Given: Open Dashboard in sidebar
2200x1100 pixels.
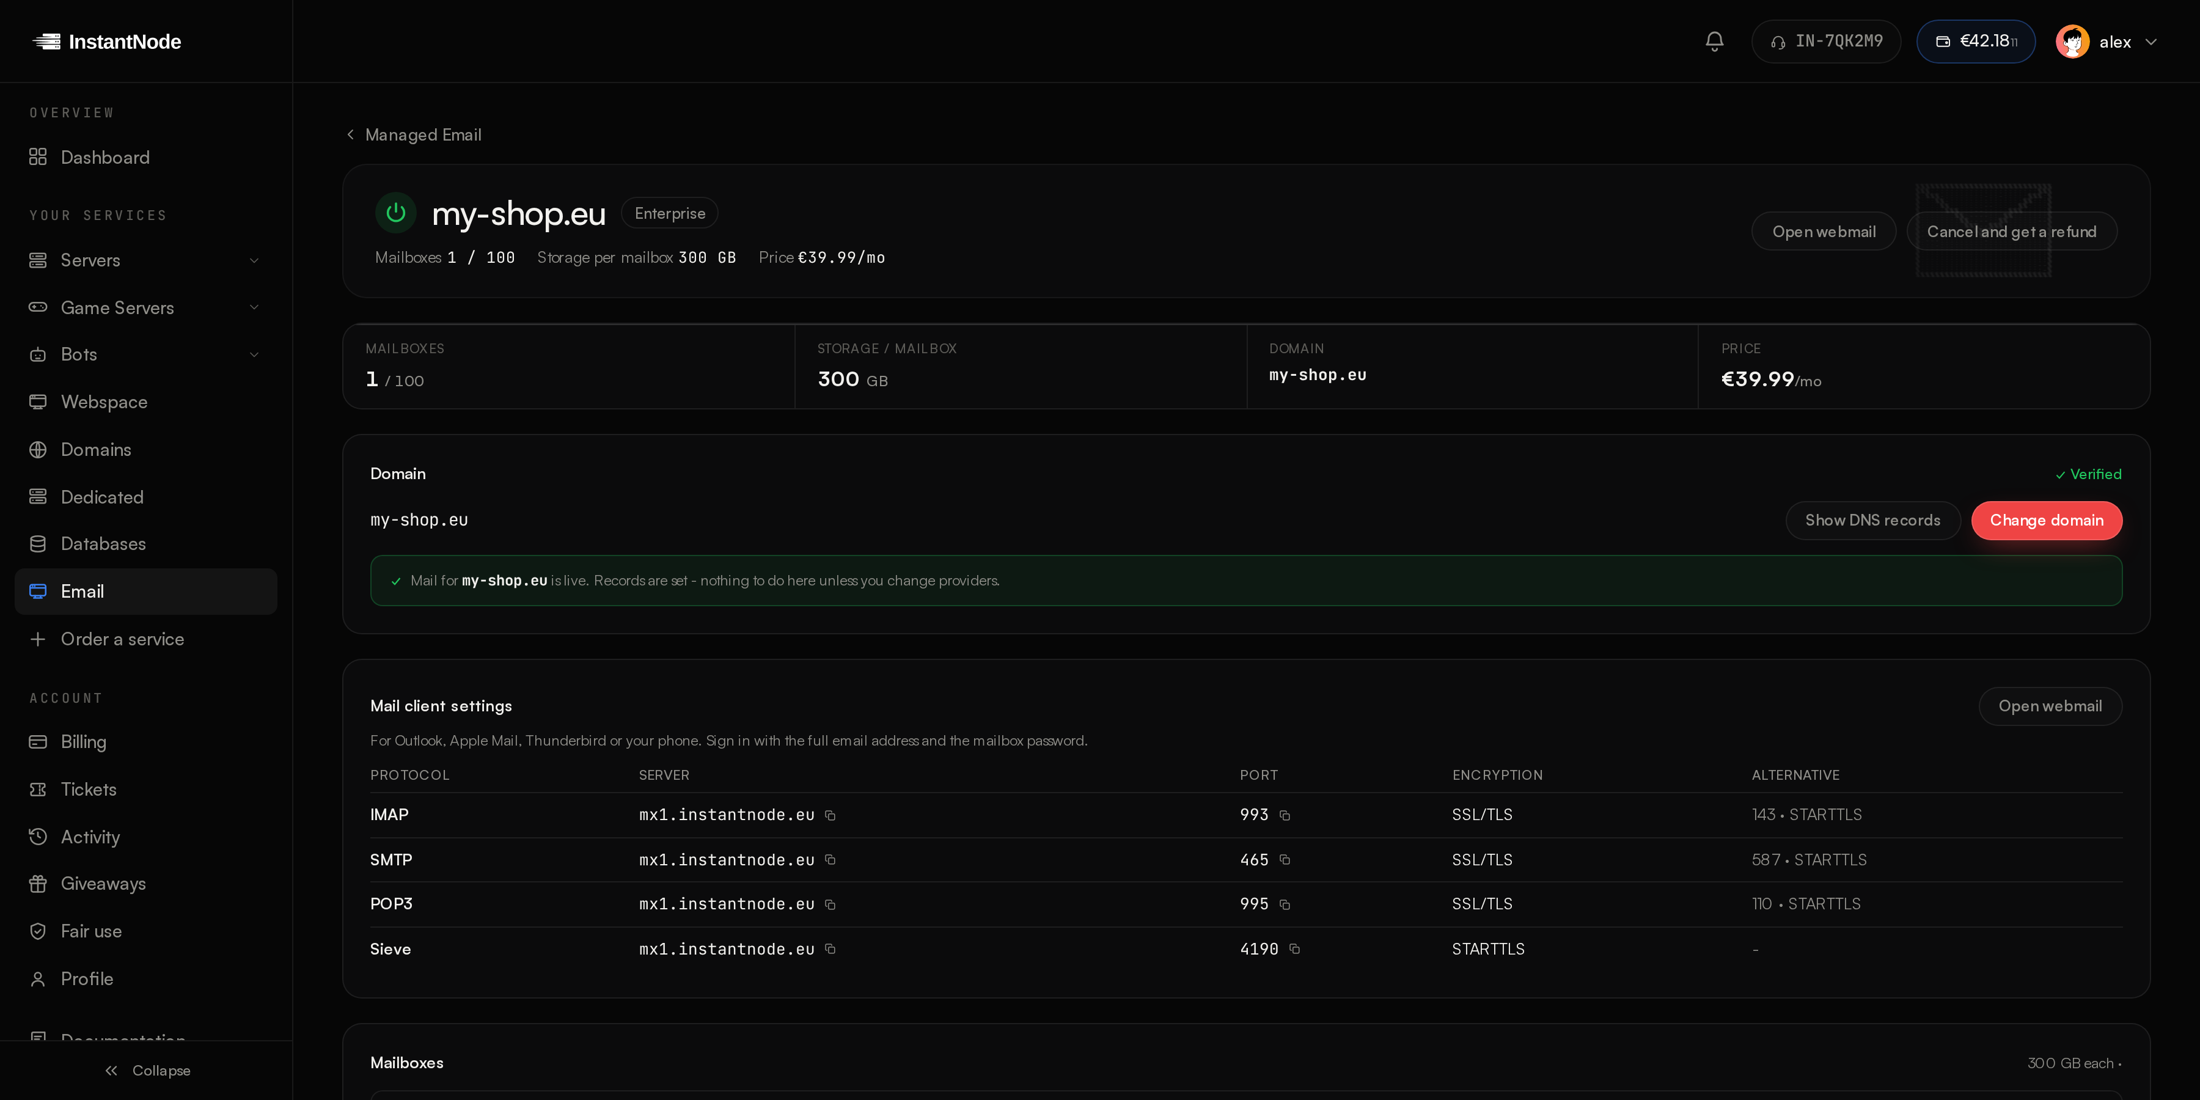Looking at the screenshot, I should (146, 157).
